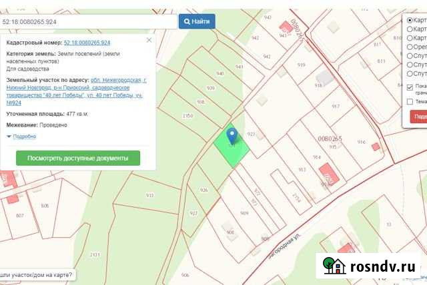
Task: Choose the last satellite layer radio option
Action: tap(410, 73)
